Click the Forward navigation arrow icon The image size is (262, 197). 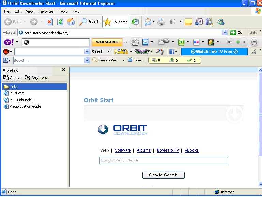[34, 22]
